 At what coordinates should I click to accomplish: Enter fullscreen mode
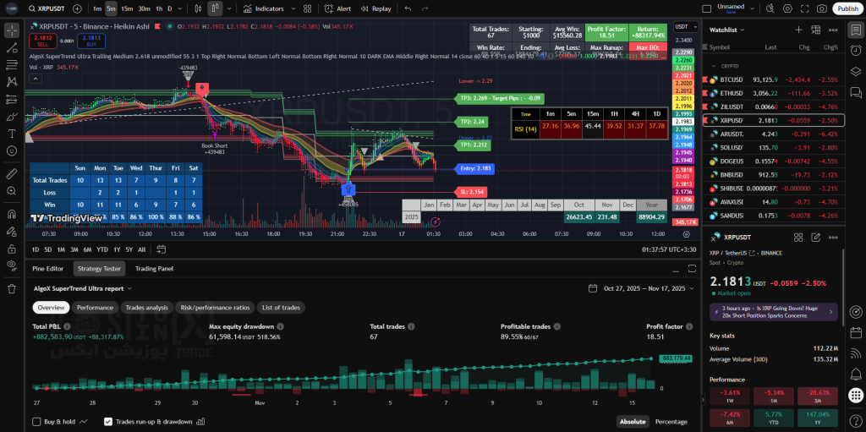(805, 8)
